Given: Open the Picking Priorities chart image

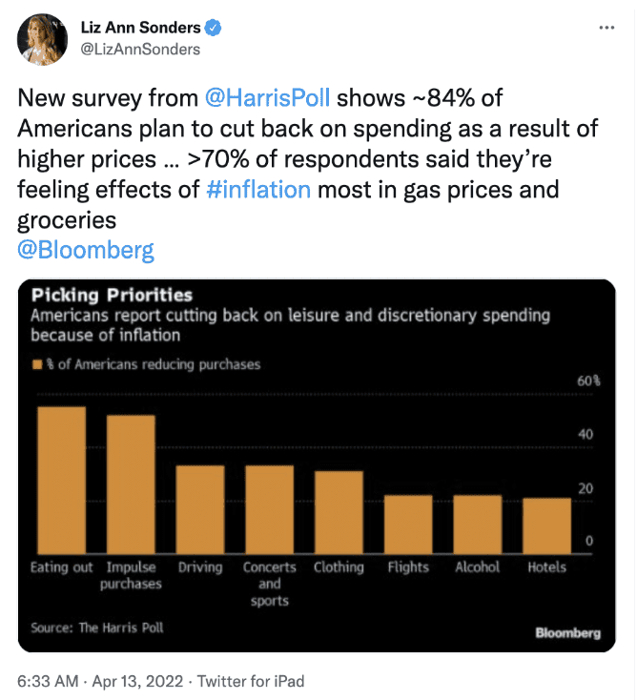Looking at the screenshot, I should 317,465.
